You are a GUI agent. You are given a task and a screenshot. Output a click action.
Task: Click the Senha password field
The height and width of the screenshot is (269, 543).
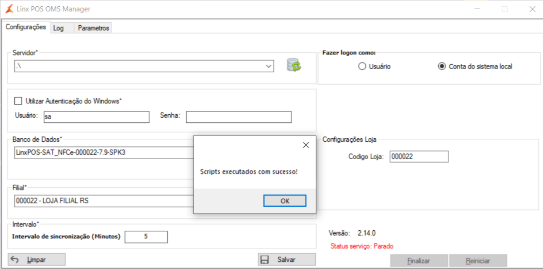(239, 117)
